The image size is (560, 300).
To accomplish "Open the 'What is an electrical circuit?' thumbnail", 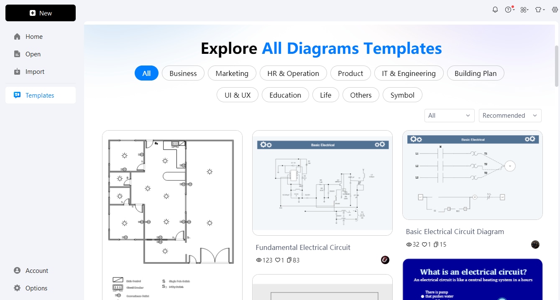I will coord(473,279).
